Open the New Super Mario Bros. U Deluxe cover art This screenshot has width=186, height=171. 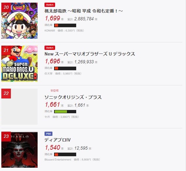(x=19, y=64)
